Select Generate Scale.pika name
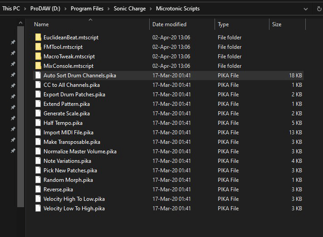The width and height of the screenshot is (323, 237). click(x=67, y=113)
